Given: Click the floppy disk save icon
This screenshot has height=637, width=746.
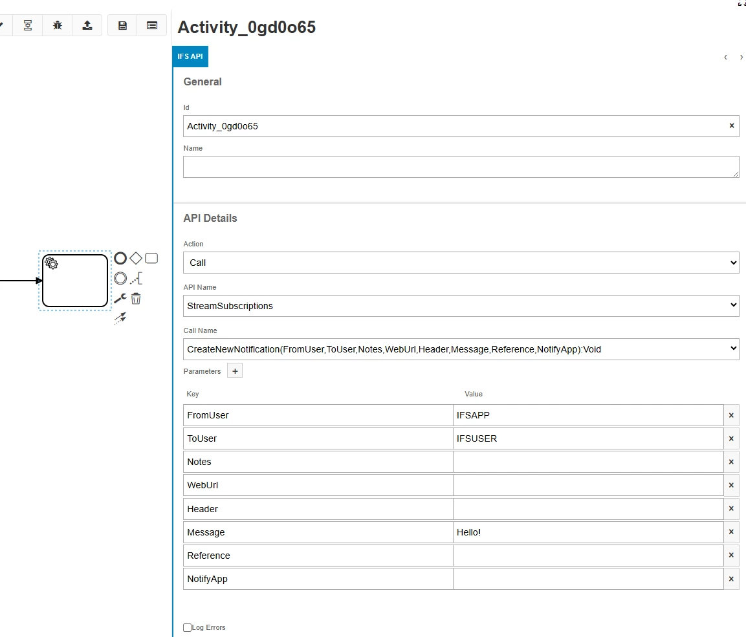Looking at the screenshot, I should click(x=122, y=25).
